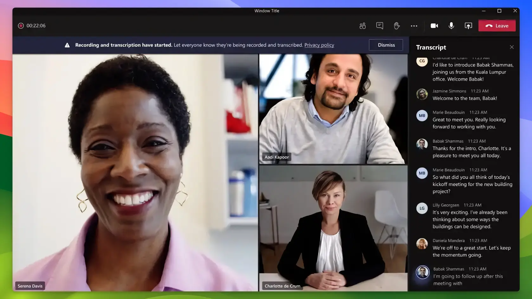This screenshot has width=532, height=299.
Task: Close the Transcript panel
Action: coord(512,47)
